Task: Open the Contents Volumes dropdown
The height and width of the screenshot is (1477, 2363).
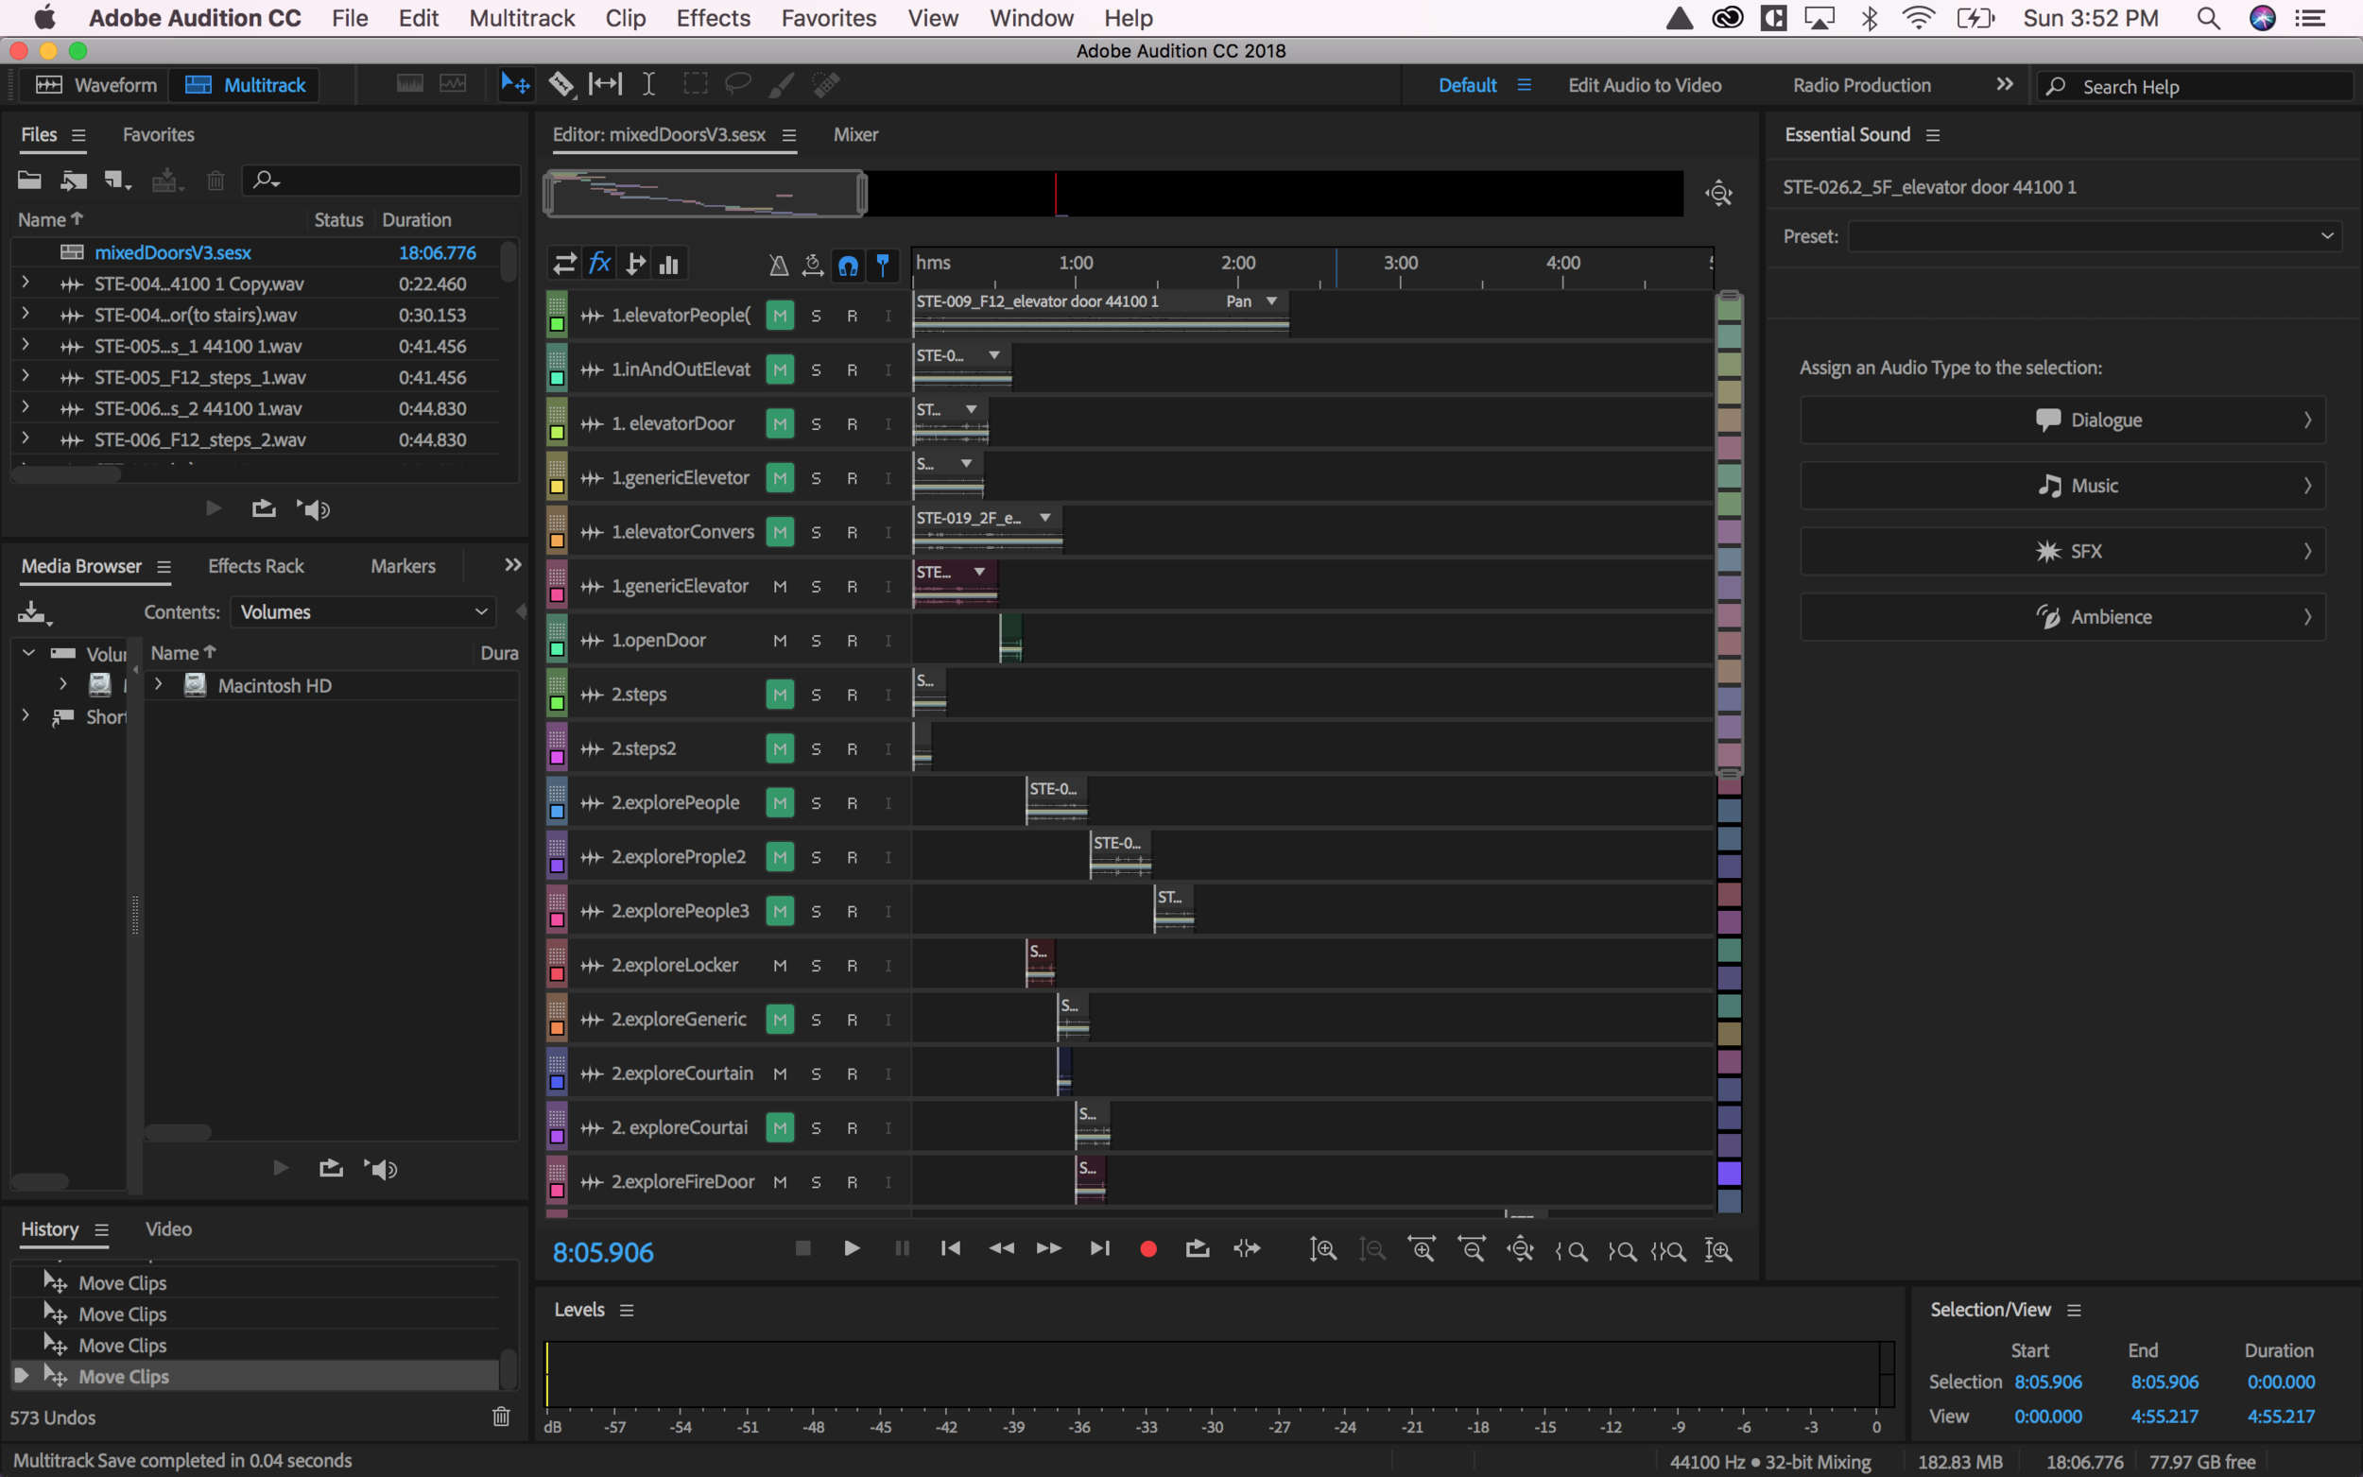Action: (x=362, y=612)
